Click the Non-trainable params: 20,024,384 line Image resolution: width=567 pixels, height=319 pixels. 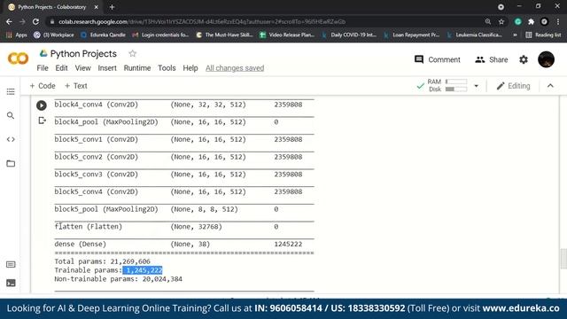click(118, 279)
